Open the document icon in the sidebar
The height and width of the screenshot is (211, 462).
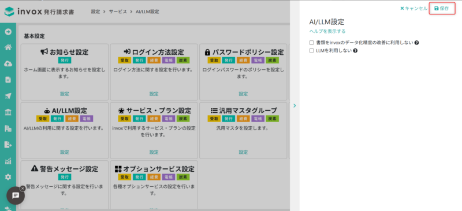(x=8, y=80)
